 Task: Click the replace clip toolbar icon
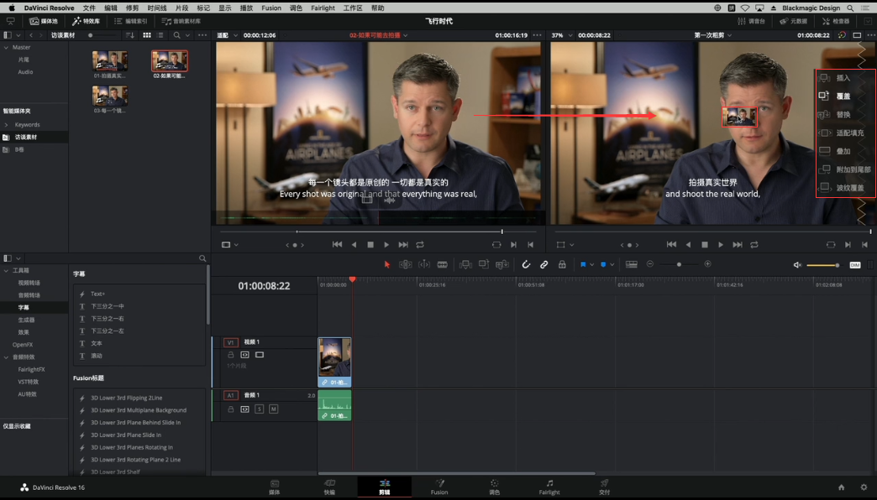502,264
